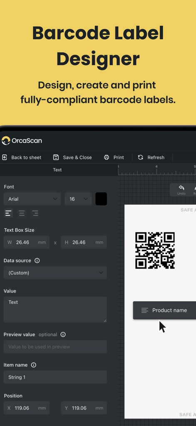Open the font size 16 dropdown
The width and height of the screenshot is (196, 426).
pyautogui.click(x=78, y=199)
